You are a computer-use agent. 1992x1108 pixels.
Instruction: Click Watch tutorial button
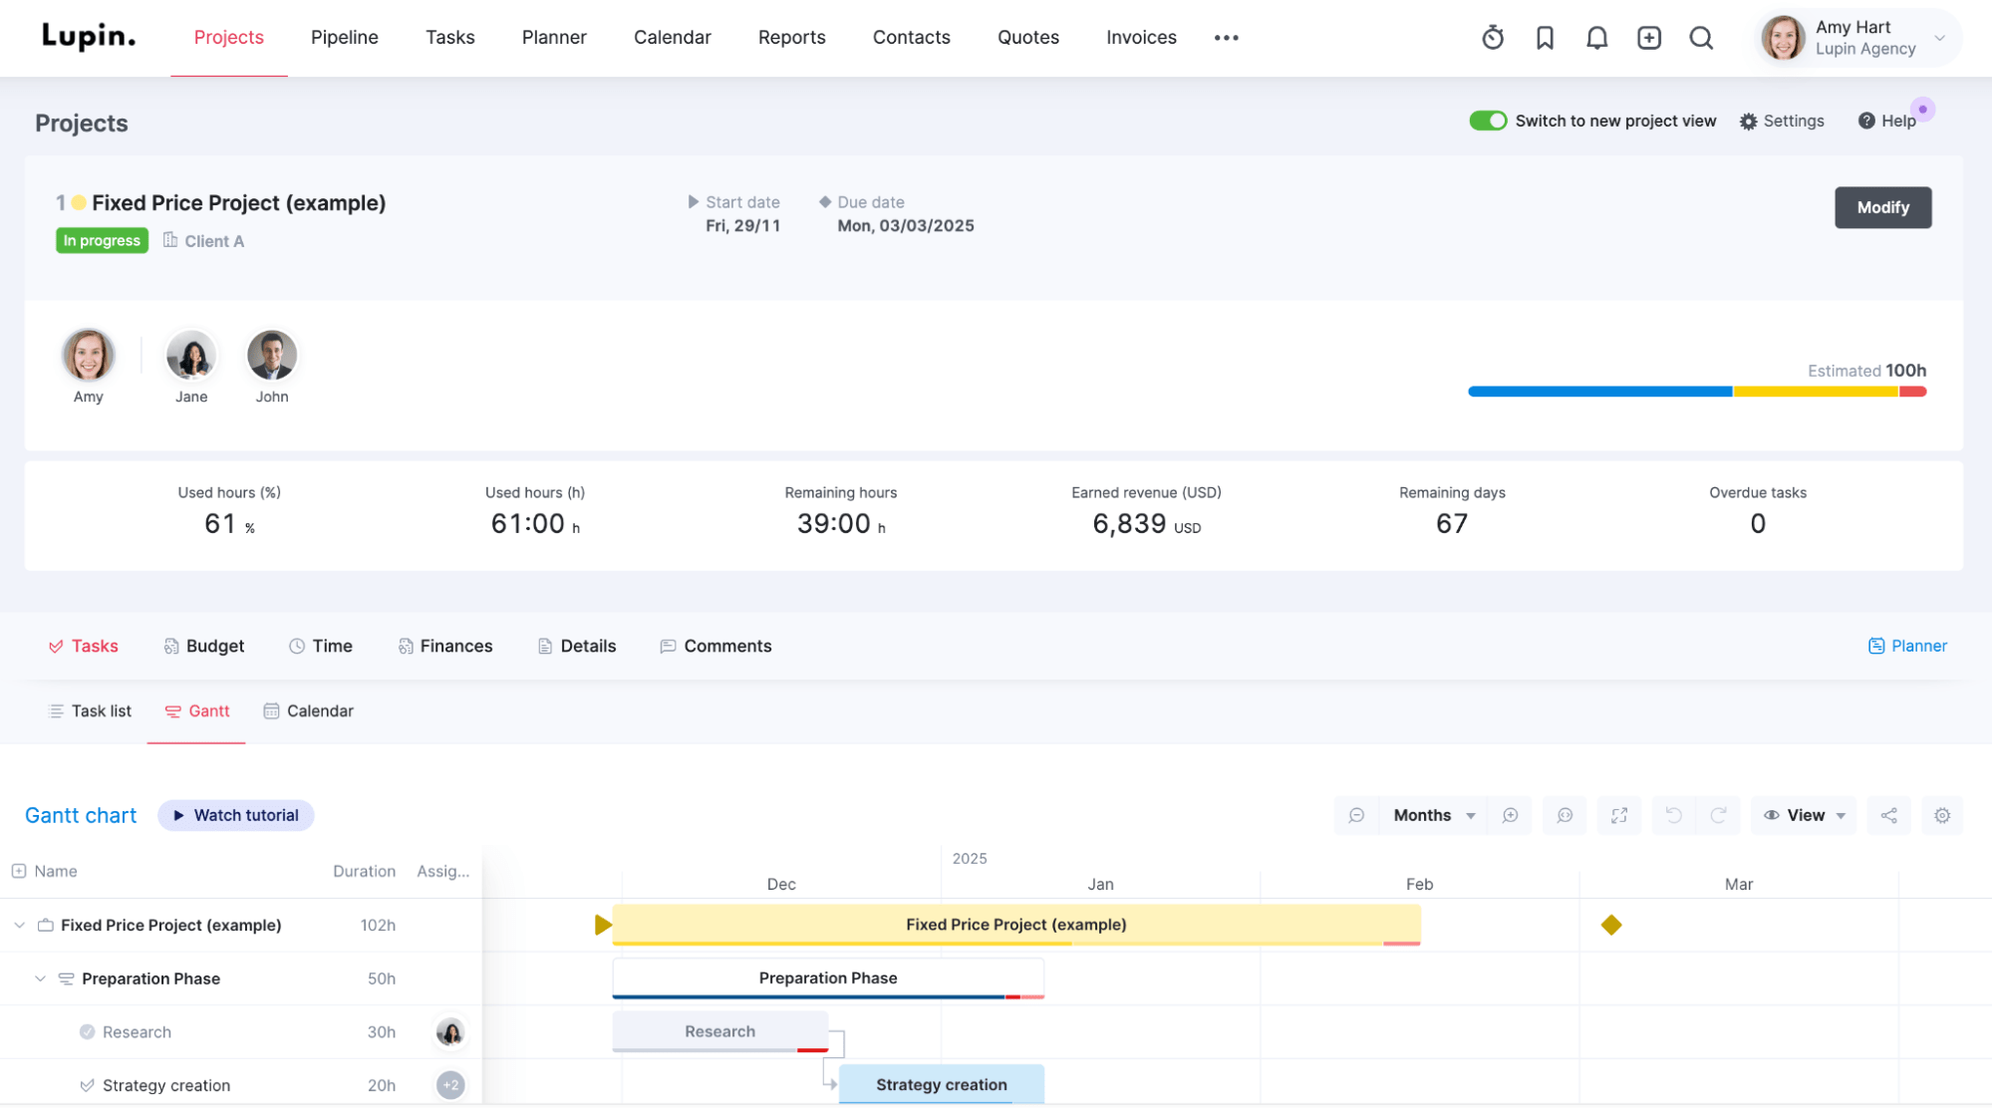click(235, 815)
